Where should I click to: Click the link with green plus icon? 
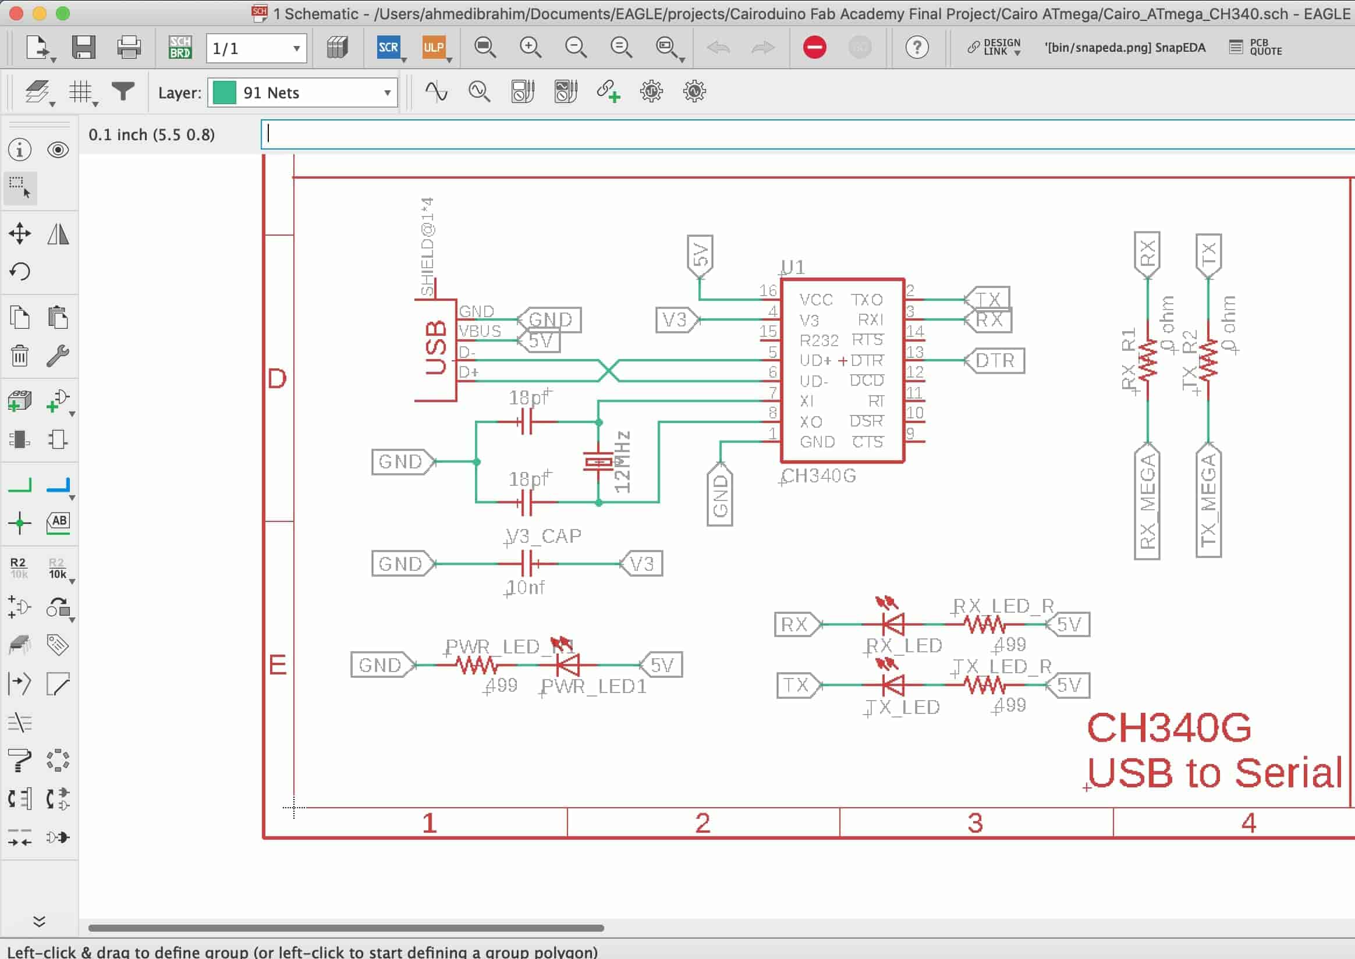coord(608,91)
